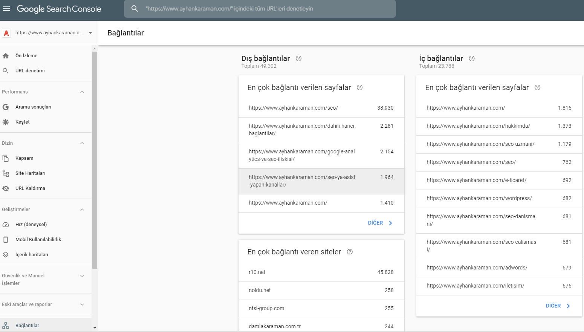Open internal /seo-danismani/ row
Screen dimensions: 584x332
tap(499, 220)
